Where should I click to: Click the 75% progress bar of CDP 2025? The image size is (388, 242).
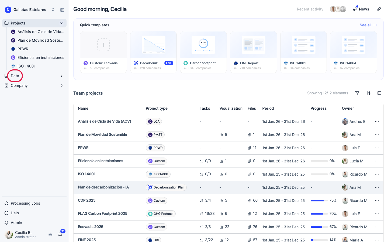[x=319, y=201]
